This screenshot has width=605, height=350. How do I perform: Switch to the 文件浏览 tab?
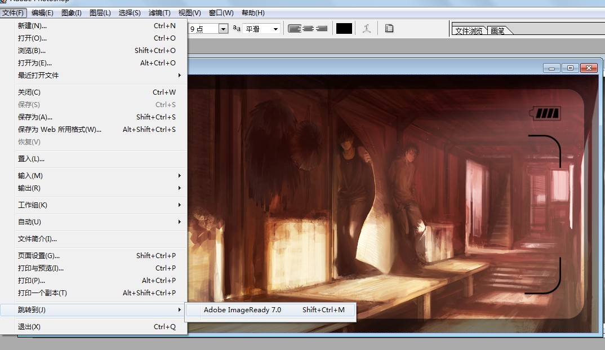tap(469, 30)
